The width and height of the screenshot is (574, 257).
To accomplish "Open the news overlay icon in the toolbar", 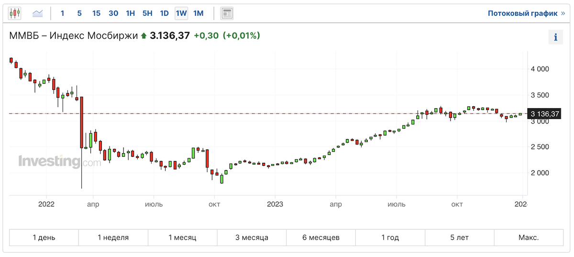I will (x=227, y=13).
